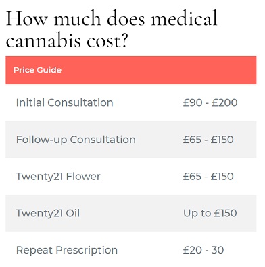Screen dimensions: 265x267
Task: Click the word 'How' in the heading
Action: pos(27,18)
